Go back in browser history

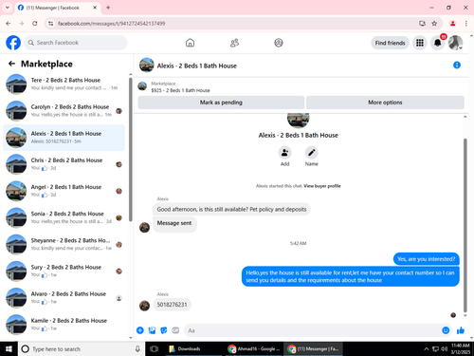[x=9, y=24]
